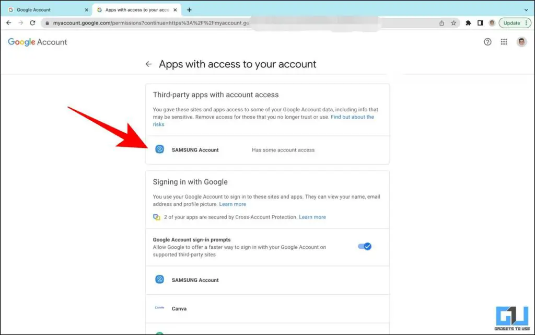Viewport: 535px width, 335px height.
Task: Expand the tab search dropdown arrow
Action: pos(526,10)
